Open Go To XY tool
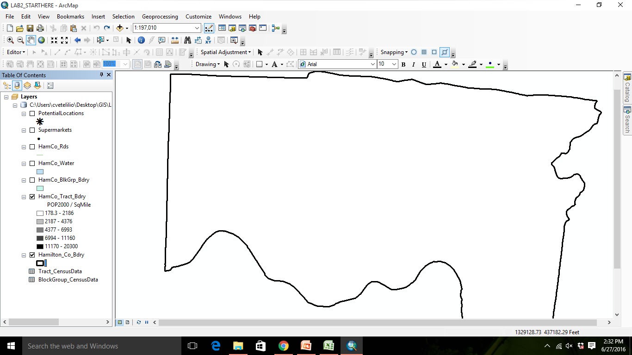This screenshot has height=355, width=632. tap(208, 40)
